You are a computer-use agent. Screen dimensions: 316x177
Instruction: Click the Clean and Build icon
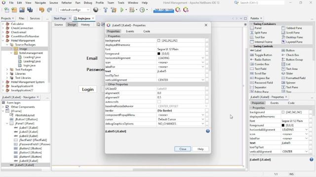click(x=114, y=10)
